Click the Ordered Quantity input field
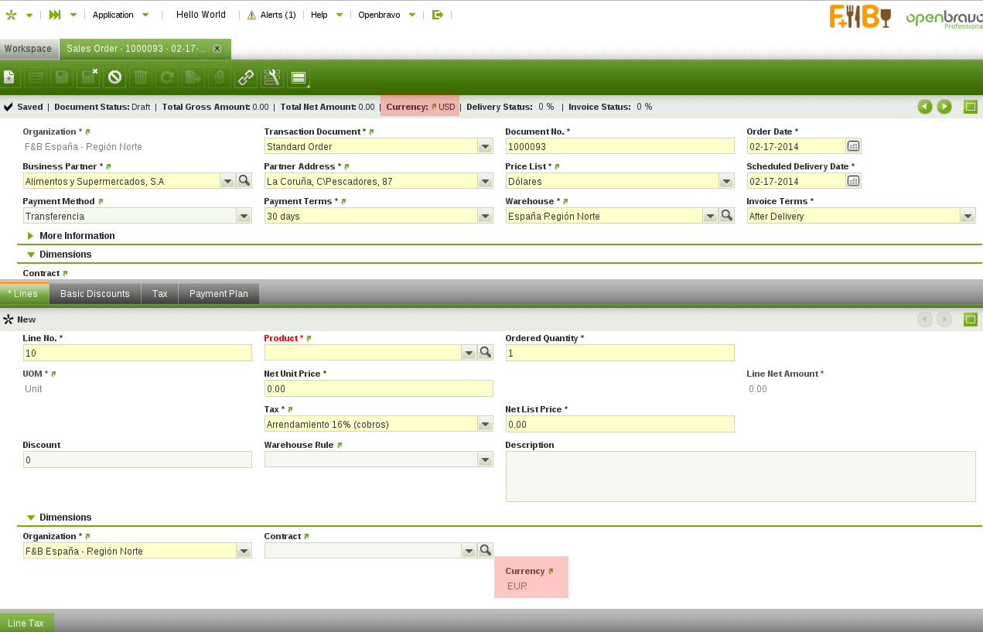The width and height of the screenshot is (983, 632). click(619, 353)
